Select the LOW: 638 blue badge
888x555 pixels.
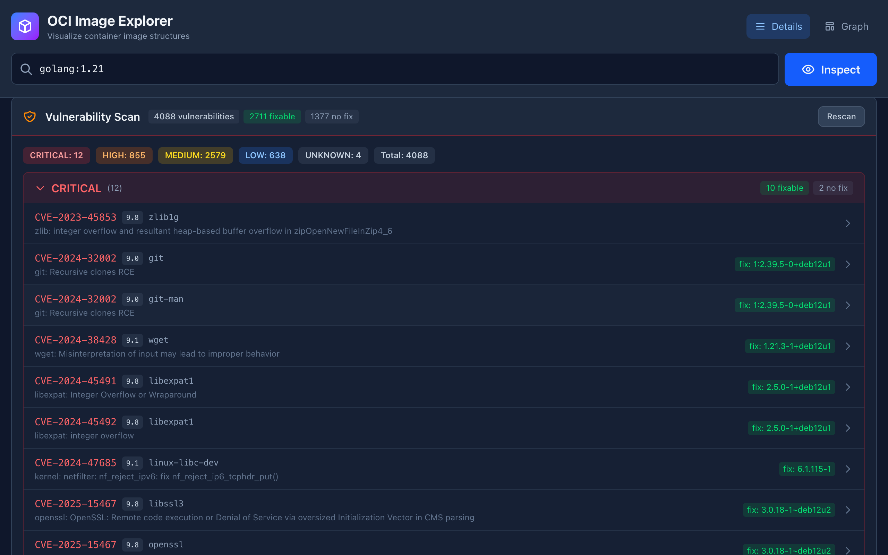tap(265, 155)
